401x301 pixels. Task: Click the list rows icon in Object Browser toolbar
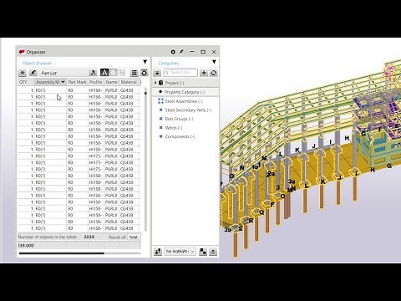coord(135,73)
